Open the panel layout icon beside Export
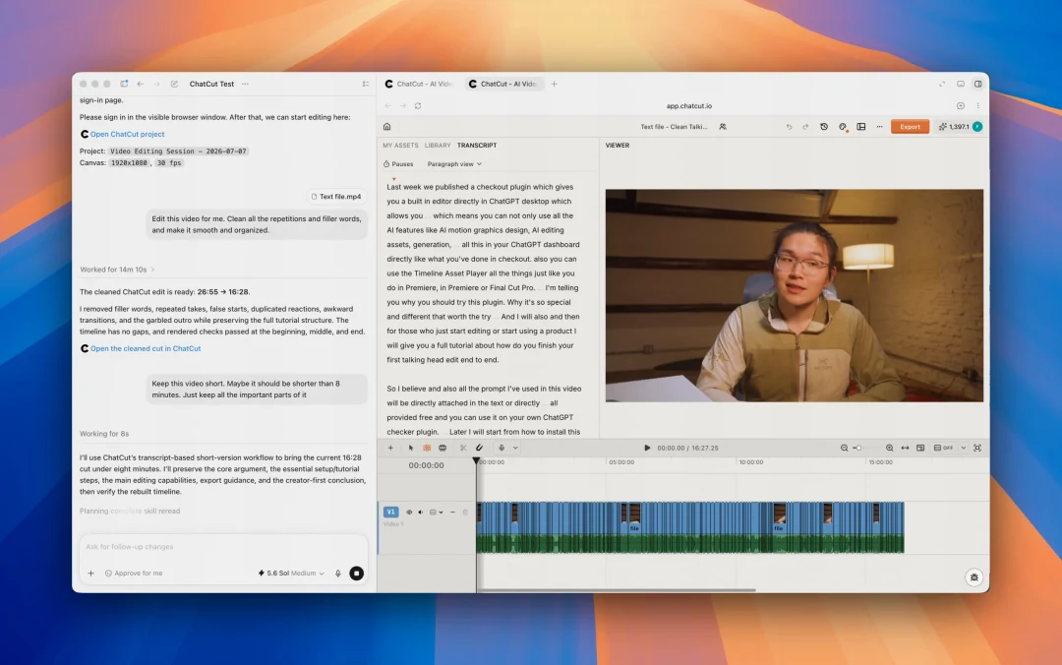Image resolution: width=1062 pixels, height=665 pixels. 860,127
